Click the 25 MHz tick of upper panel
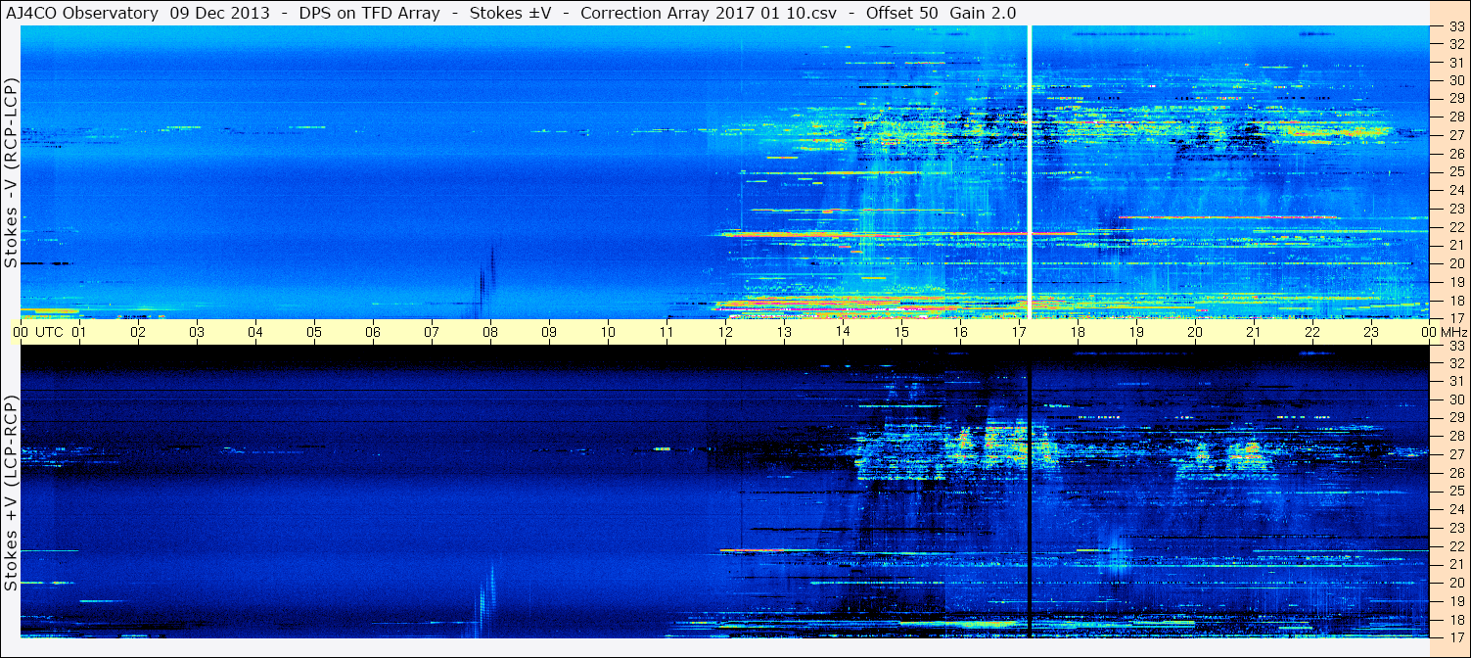This screenshot has width=1471, height=658. tap(1455, 171)
